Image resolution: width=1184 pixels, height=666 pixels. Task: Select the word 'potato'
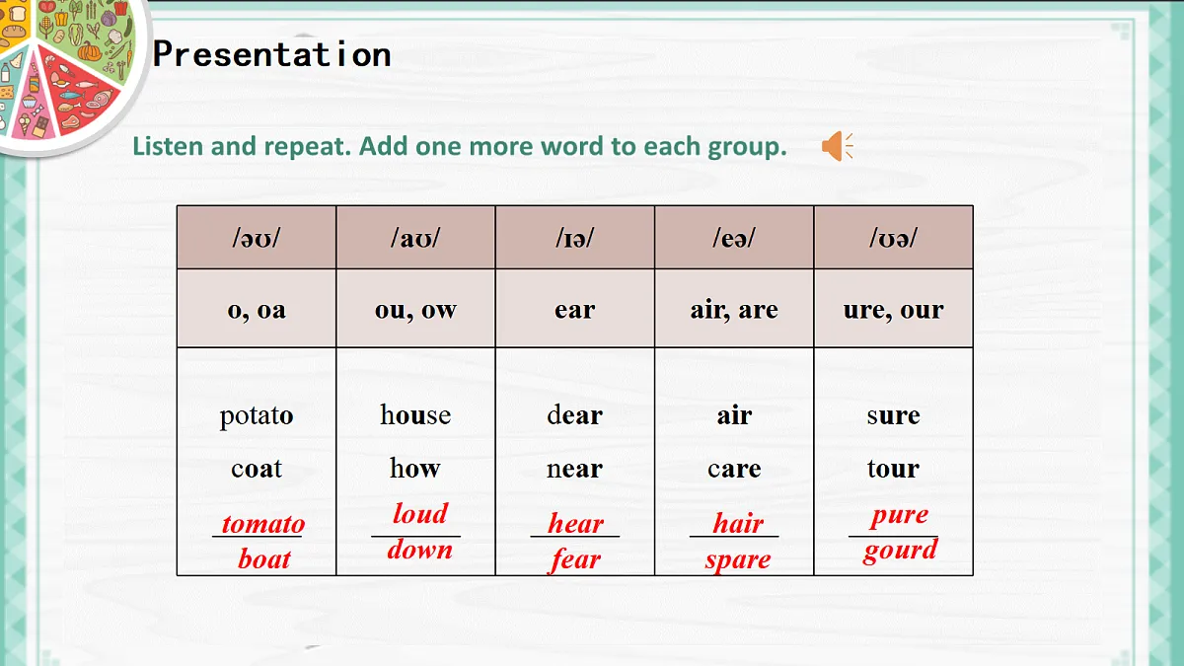[x=257, y=416]
